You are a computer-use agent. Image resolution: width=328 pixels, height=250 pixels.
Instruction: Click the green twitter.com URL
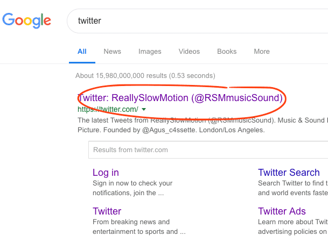(108, 109)
